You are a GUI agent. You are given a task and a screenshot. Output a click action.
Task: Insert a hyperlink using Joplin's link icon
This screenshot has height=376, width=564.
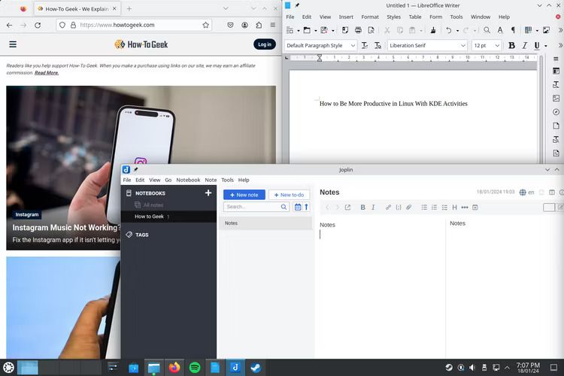[x=388, y=208]
